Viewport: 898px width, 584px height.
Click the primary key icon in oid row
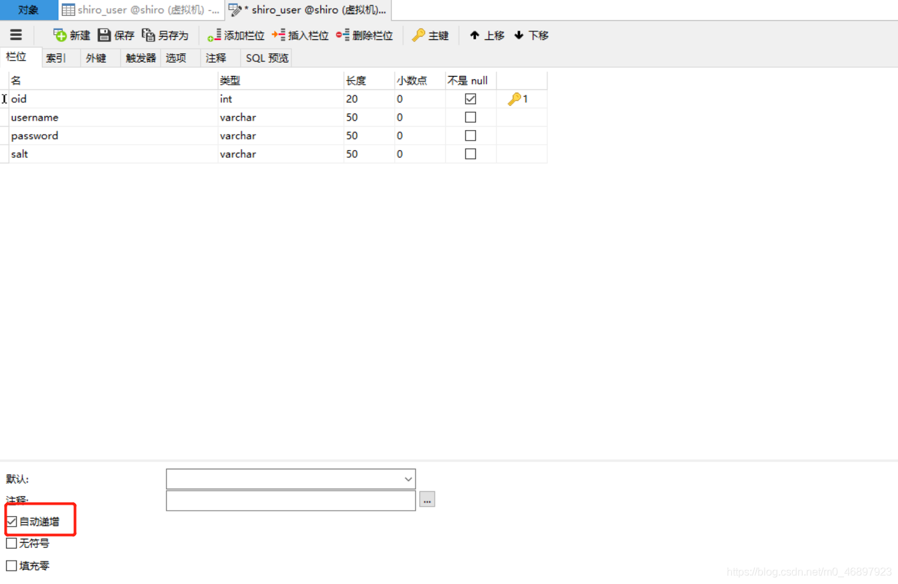[x=514, y=99]
